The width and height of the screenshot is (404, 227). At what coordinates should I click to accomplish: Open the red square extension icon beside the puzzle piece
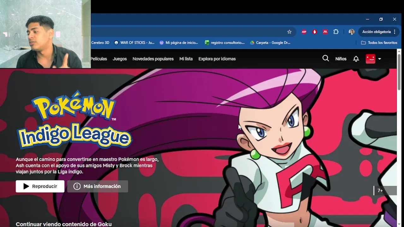[325, 32]
